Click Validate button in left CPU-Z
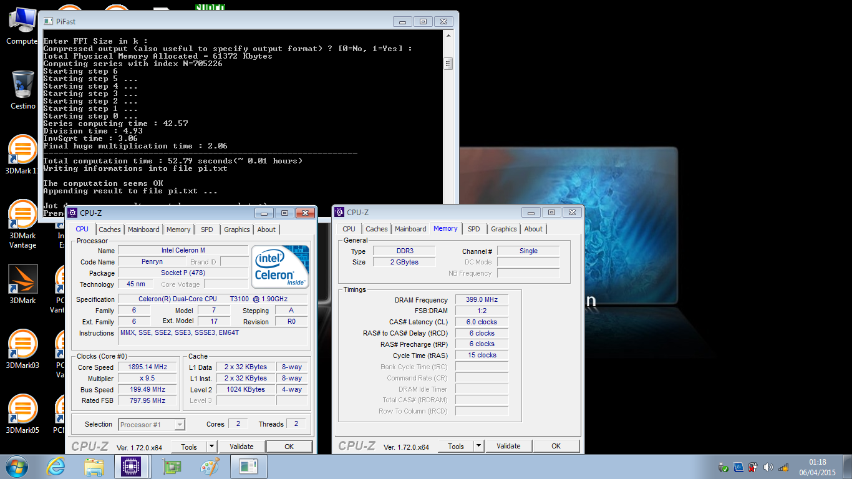 pos(241,447)
